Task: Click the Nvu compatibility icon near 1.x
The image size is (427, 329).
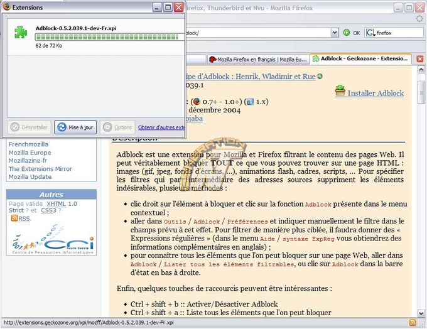Action: 251,102
